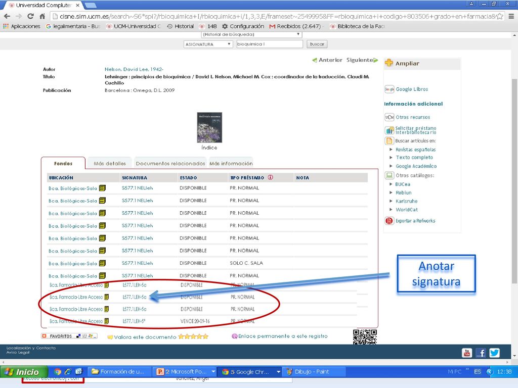Image resolution: width=518 pixels, height=388 pixels.
Task: Open author link Nelson, David Lee, 1942-
Action: [x=134, y=69]
